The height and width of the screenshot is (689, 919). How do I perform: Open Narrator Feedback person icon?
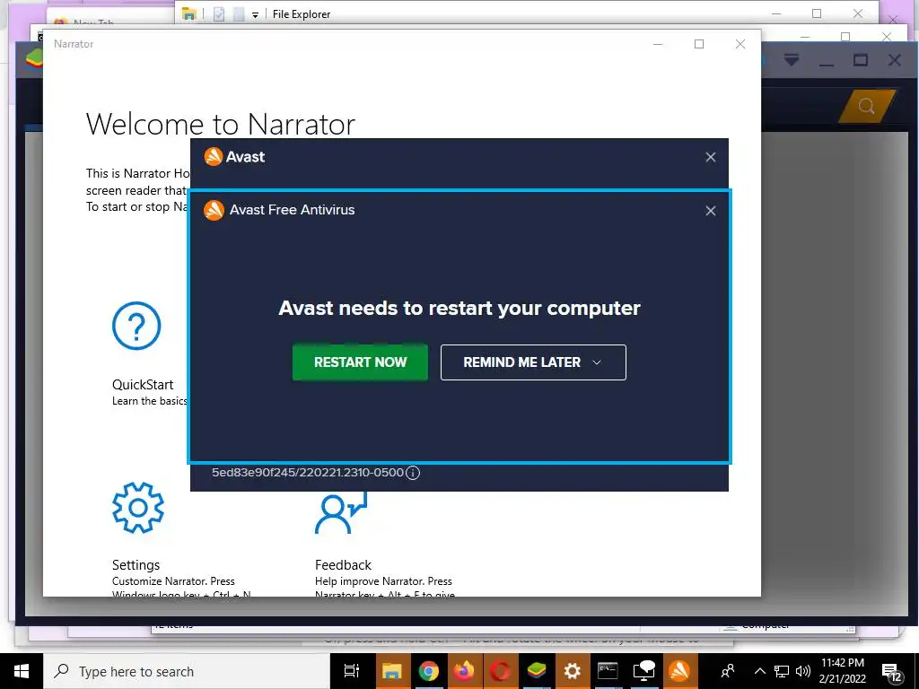341,512
